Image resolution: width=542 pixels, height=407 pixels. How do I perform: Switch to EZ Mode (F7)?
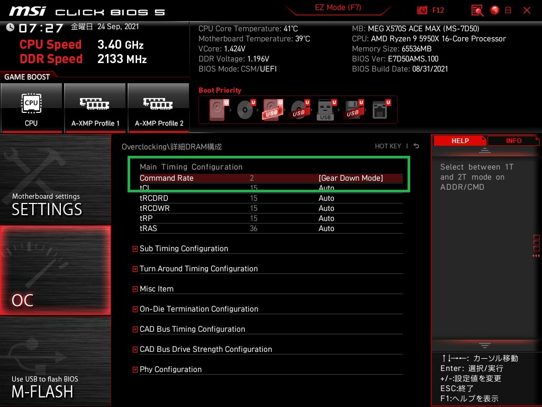[338, 8]
